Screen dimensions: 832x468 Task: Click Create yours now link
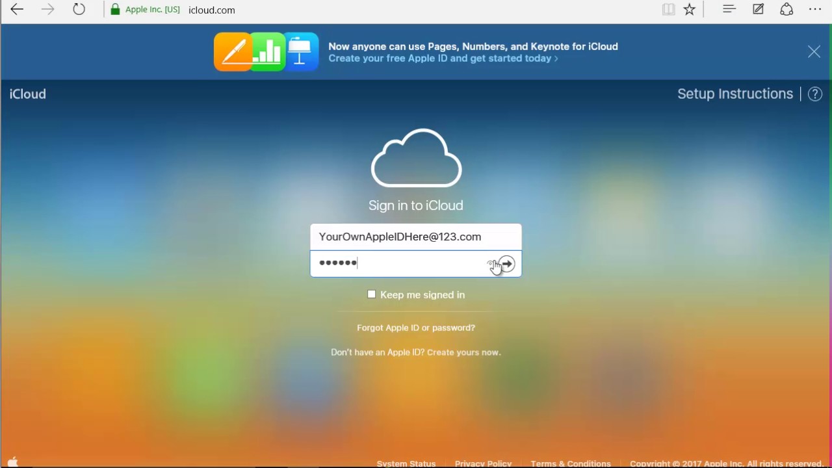pyautogui.click(x=463, y=352)
